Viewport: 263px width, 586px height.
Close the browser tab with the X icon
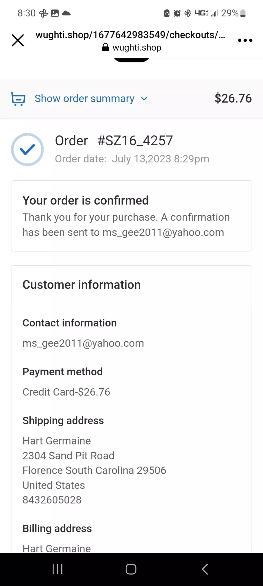18,40
